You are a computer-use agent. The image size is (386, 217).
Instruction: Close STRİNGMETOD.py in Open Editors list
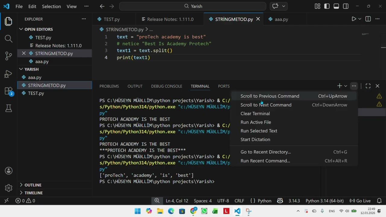click(24, 53)
